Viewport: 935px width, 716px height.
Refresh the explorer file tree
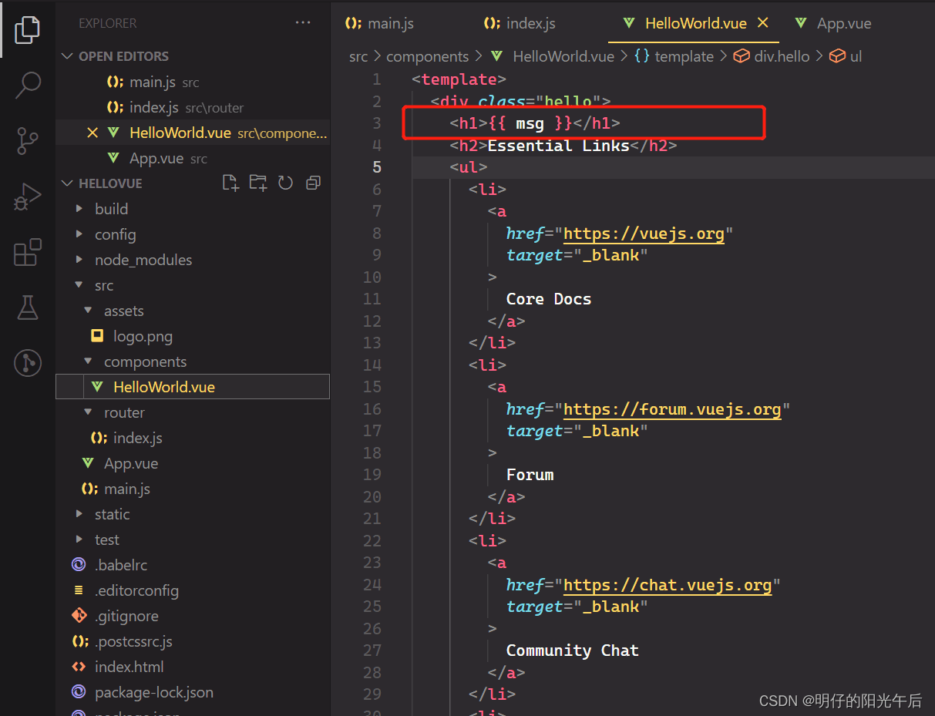click(285, 183)
